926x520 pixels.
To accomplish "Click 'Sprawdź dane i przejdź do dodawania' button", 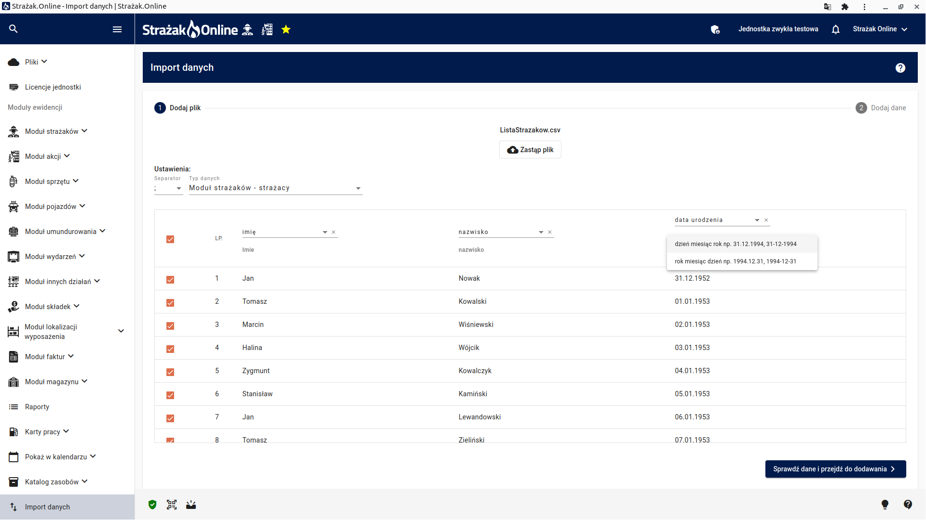I will (x=835, y=469).
